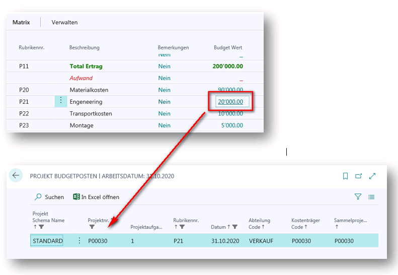Sort by Abteilung Code column header
This screenshot has height=275, width=398.
click(x=259, y=224)
